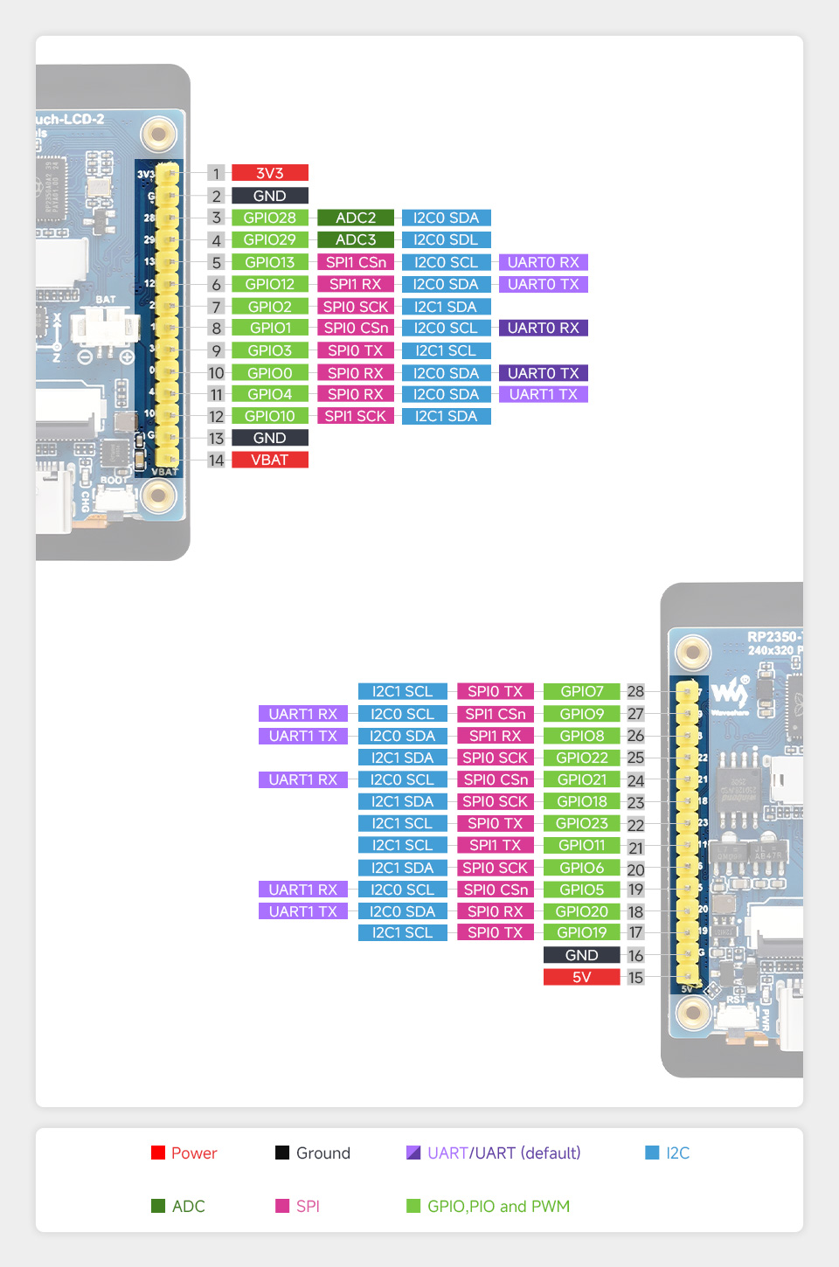Click 'UART0 TX' in the GPIO12 row
The height and width of the screenshot is (1267, 839).
coord(544,284)
